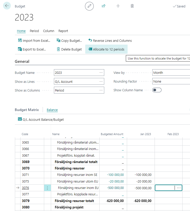Click the Feb 2023 column header

173,134
